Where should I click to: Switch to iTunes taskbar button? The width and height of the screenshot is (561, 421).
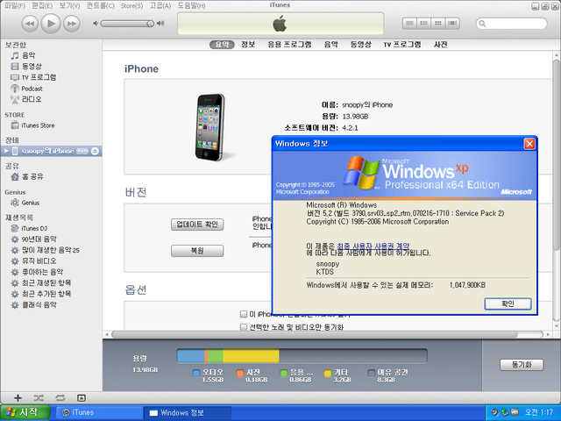click(99, 413)
